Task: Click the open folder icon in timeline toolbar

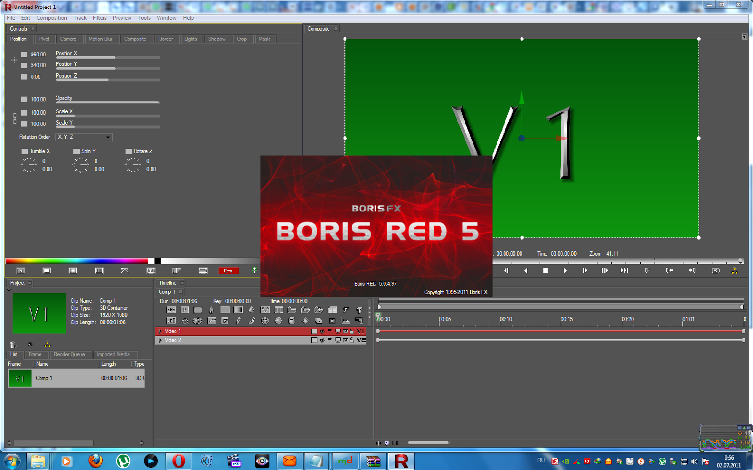Action: pyautogui.click(x=292, y=310)
